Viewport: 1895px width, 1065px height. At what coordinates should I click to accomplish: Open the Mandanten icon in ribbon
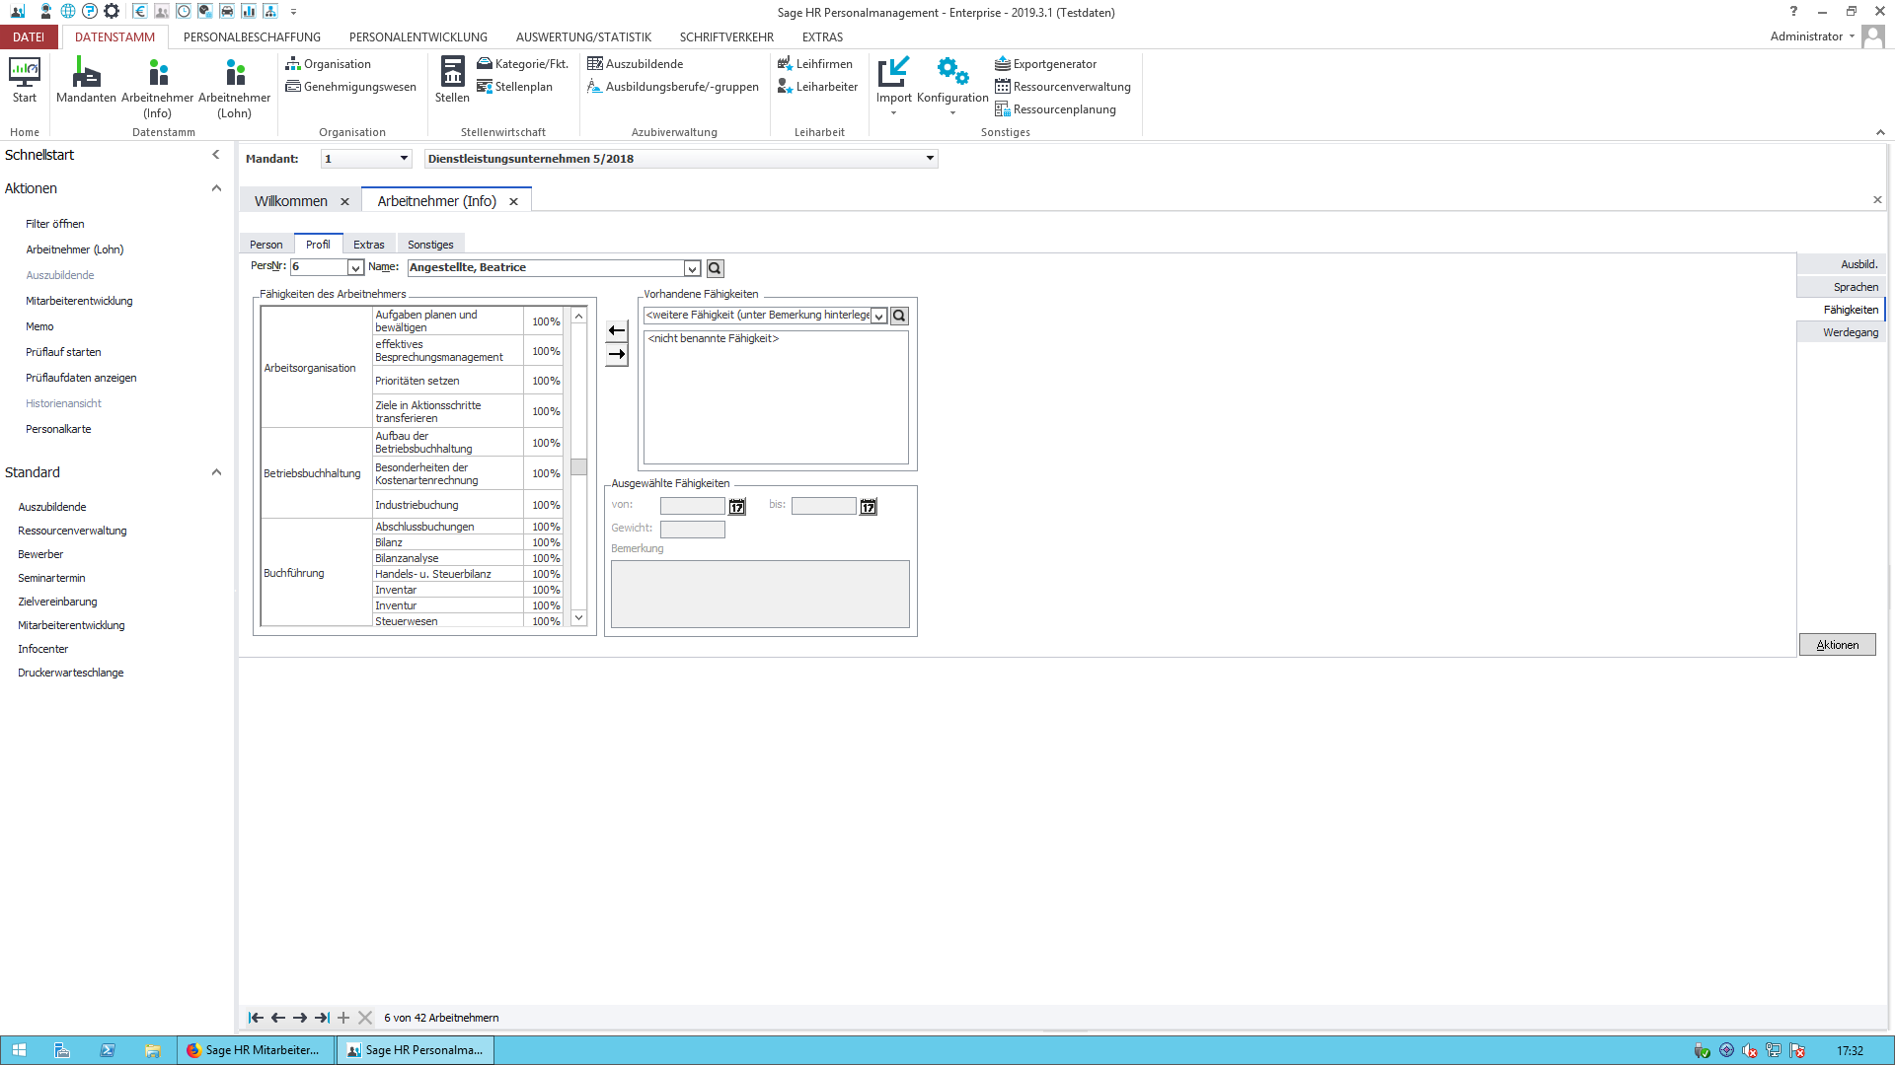pyautogui.click(x=86, y=79)
